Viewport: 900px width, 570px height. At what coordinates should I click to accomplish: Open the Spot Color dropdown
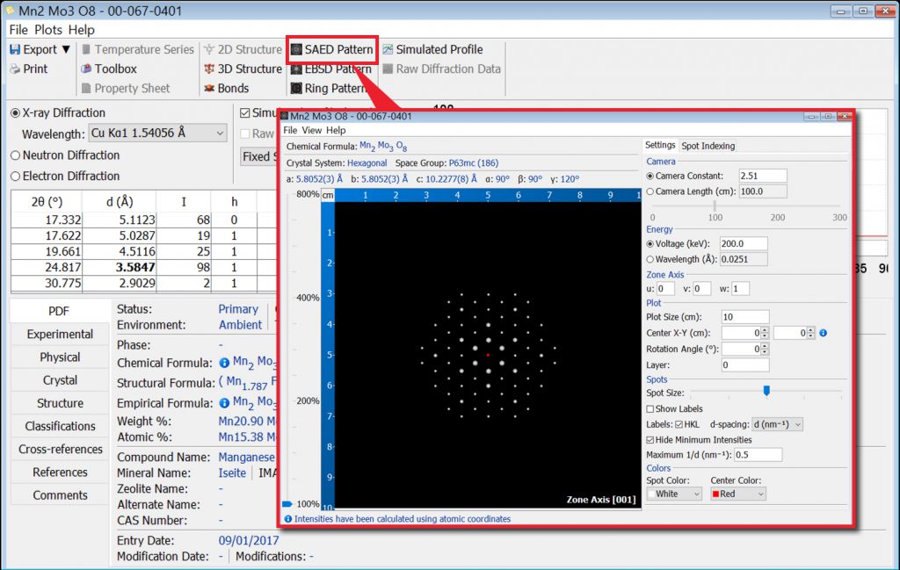click(674, 494)
